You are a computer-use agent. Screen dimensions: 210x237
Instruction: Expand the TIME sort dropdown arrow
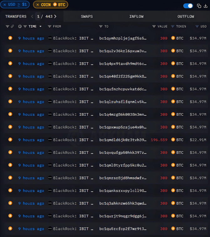40,27
